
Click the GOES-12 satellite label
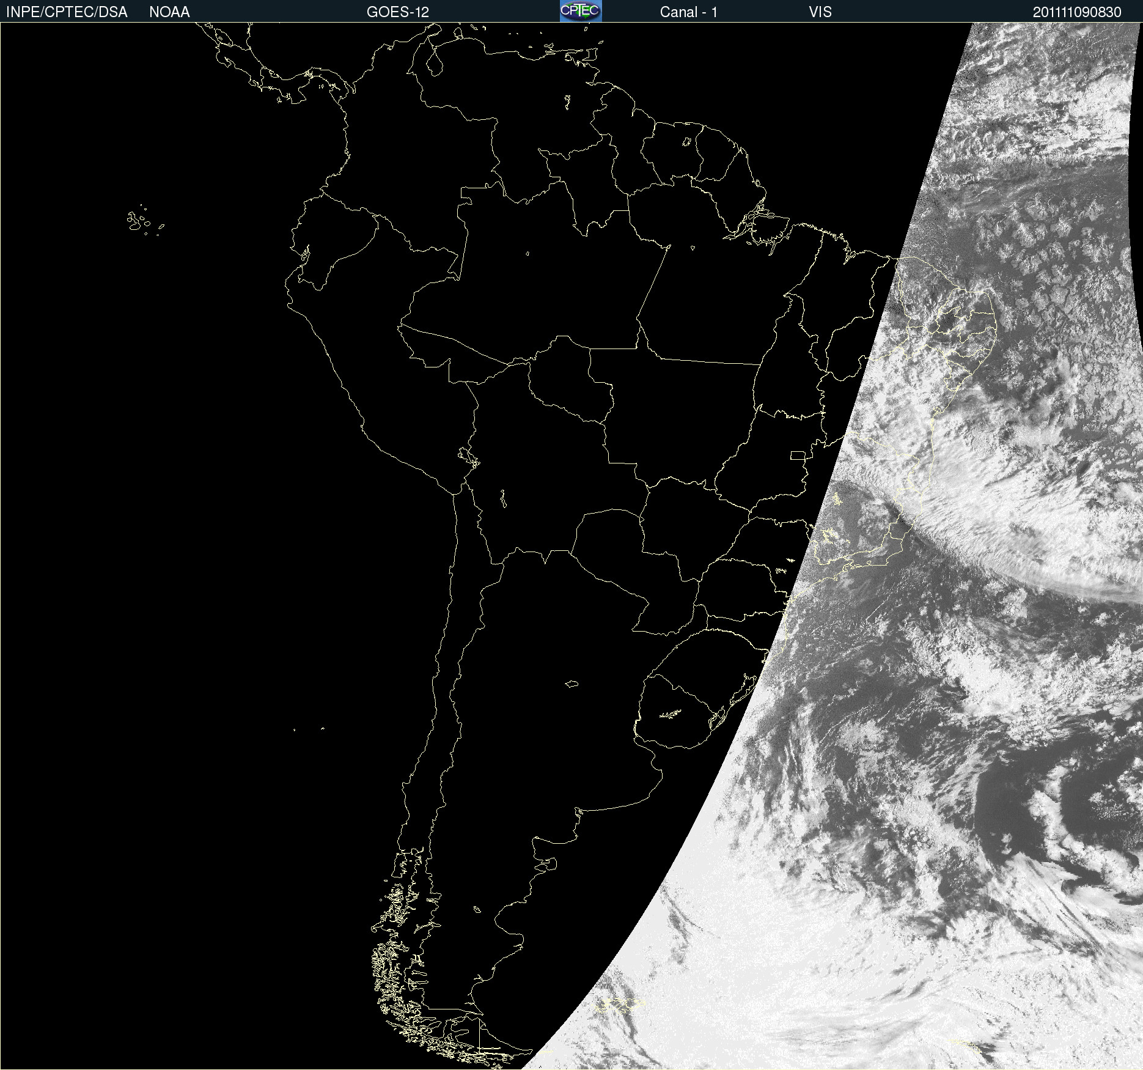coord(398,12)
